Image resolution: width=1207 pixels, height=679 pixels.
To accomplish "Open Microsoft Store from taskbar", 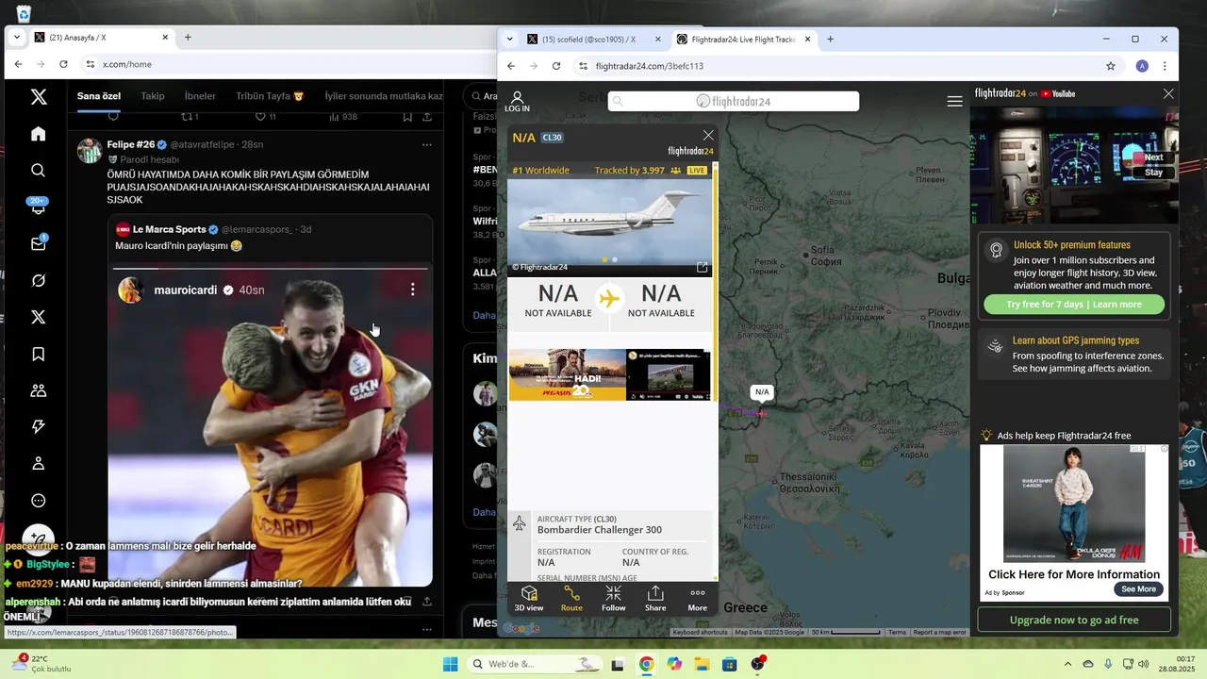I will click(x=729, y=664).
